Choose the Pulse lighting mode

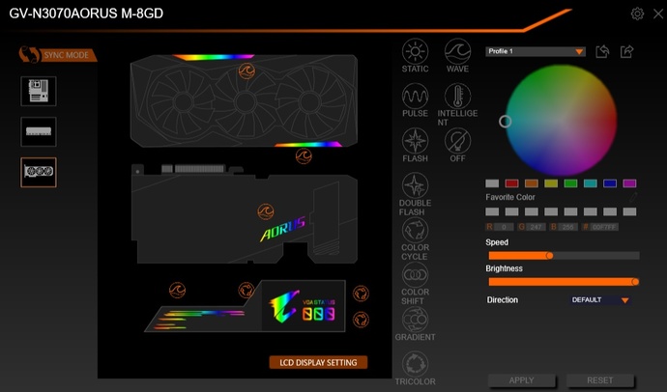pos(415,97)
